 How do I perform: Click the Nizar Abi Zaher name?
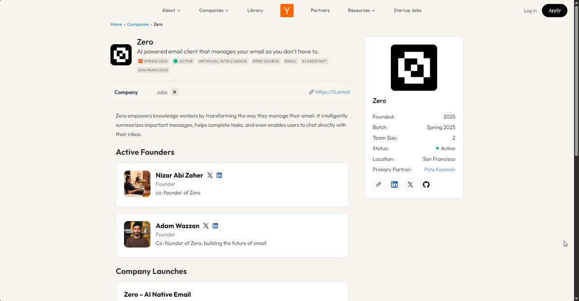tap(179, 175)
